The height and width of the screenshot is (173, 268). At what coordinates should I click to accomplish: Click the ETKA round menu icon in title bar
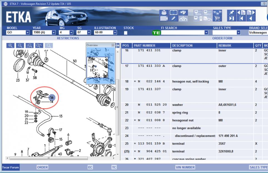coord(6,4)
